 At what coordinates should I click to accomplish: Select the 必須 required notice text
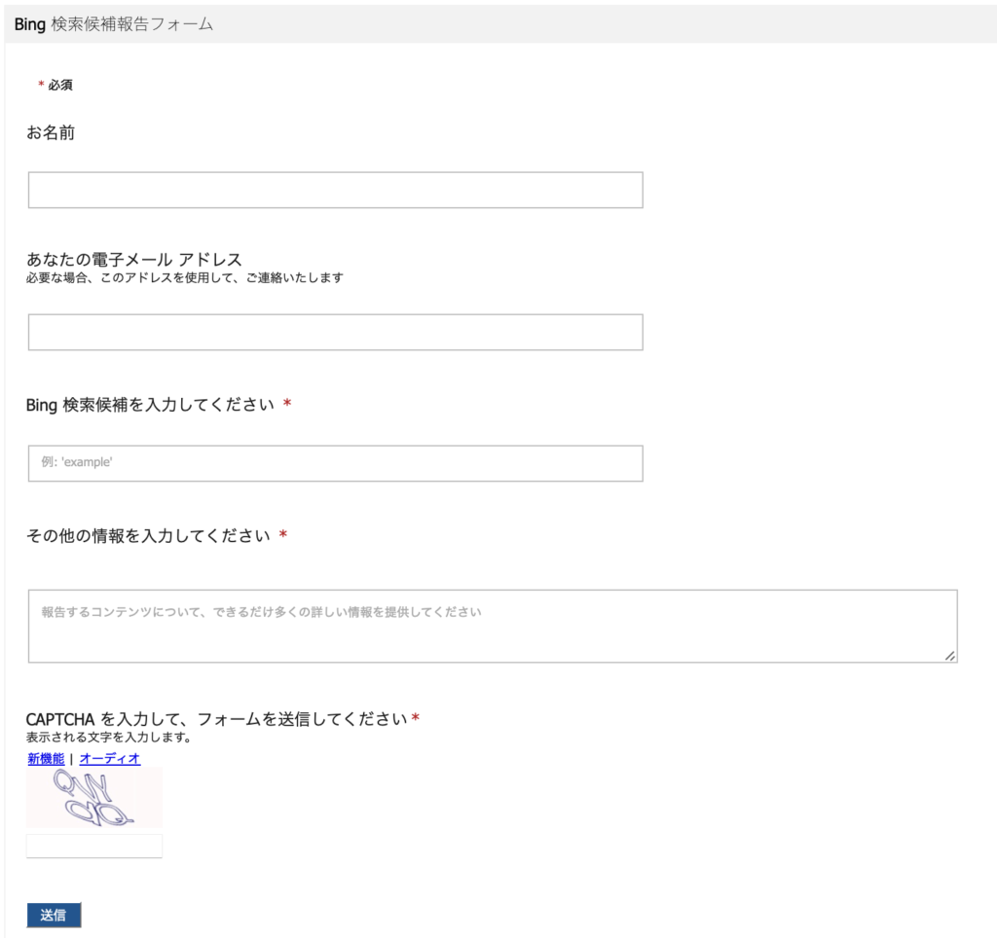(x=56, y=86)
